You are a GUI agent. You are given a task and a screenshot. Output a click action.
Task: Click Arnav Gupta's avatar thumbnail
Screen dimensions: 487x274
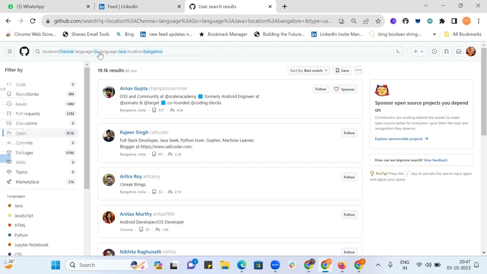coord(109,92)
